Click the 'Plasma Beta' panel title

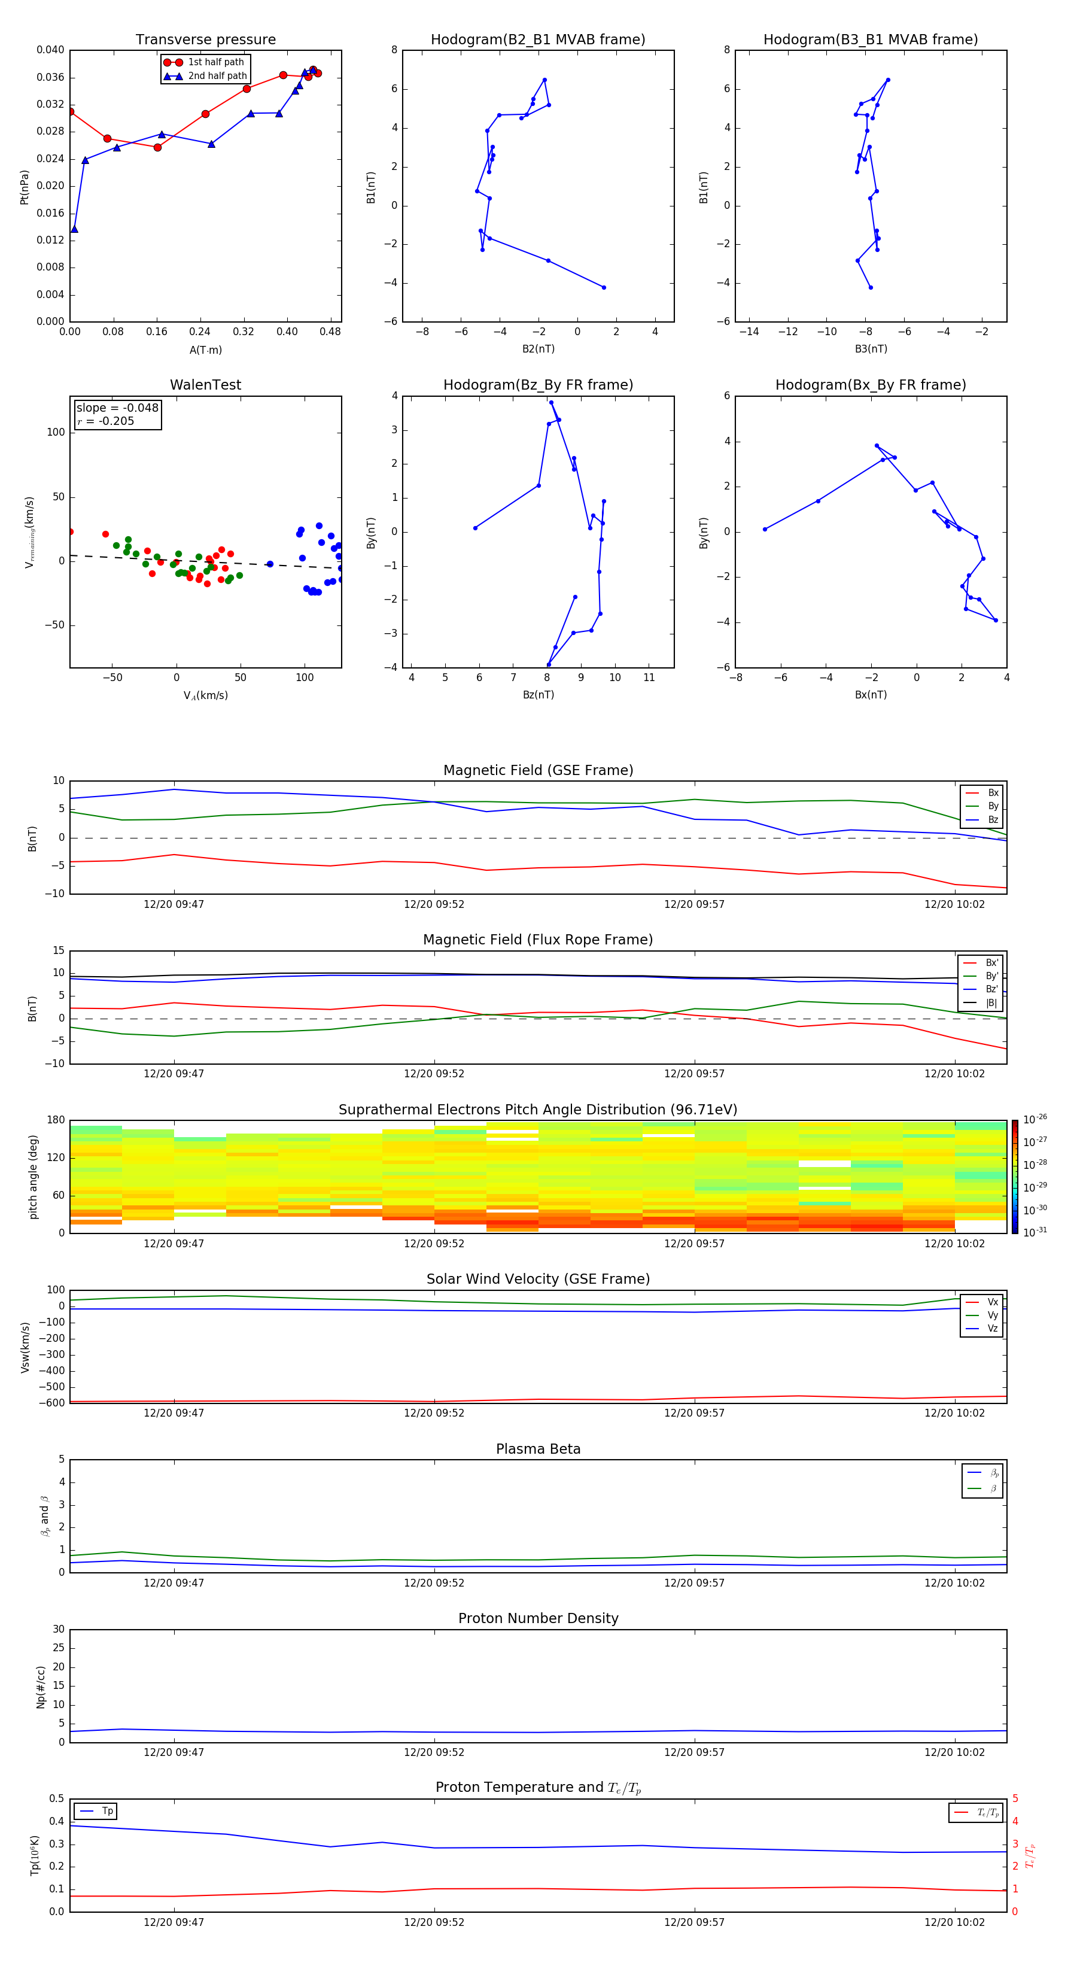[538, 1450]
